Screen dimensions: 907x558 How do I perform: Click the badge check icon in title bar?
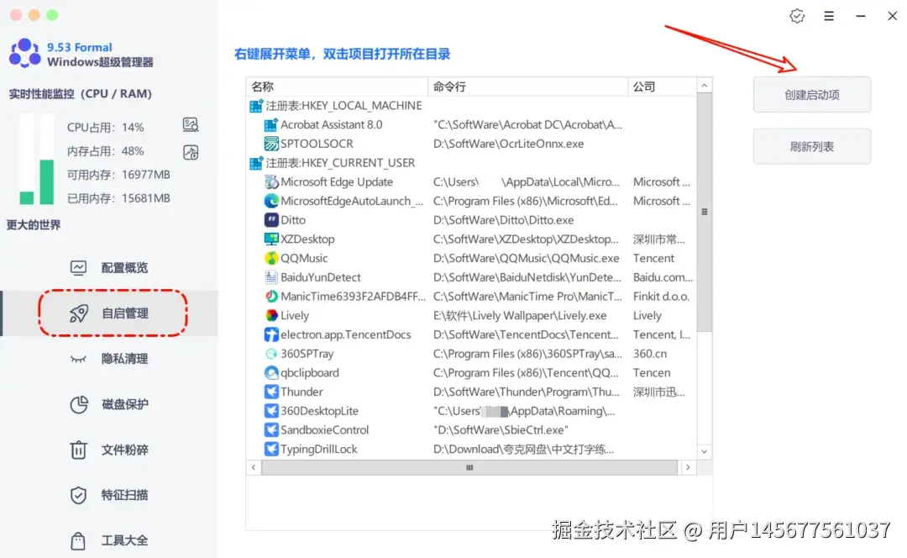[x=797, y=16]
